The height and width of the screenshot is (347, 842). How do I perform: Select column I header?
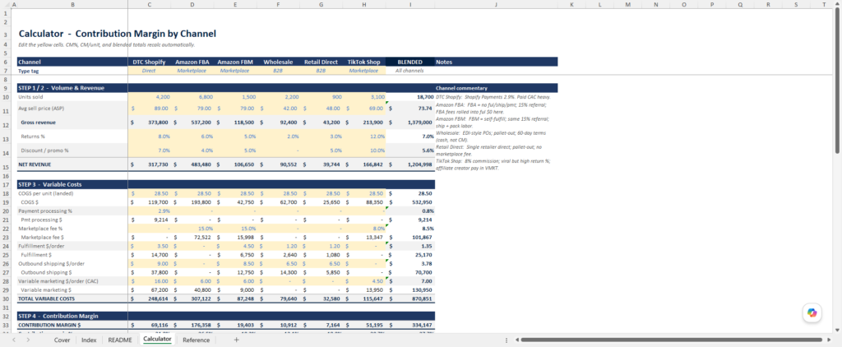tap(410, 4)
